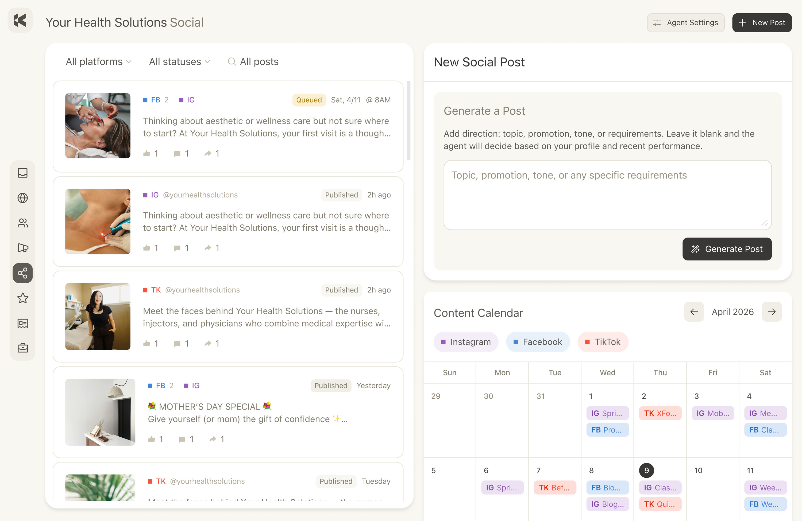Open the neck laser thumbnail on IG post
Screen dimensions: 802x521
[x=98, y=221]
